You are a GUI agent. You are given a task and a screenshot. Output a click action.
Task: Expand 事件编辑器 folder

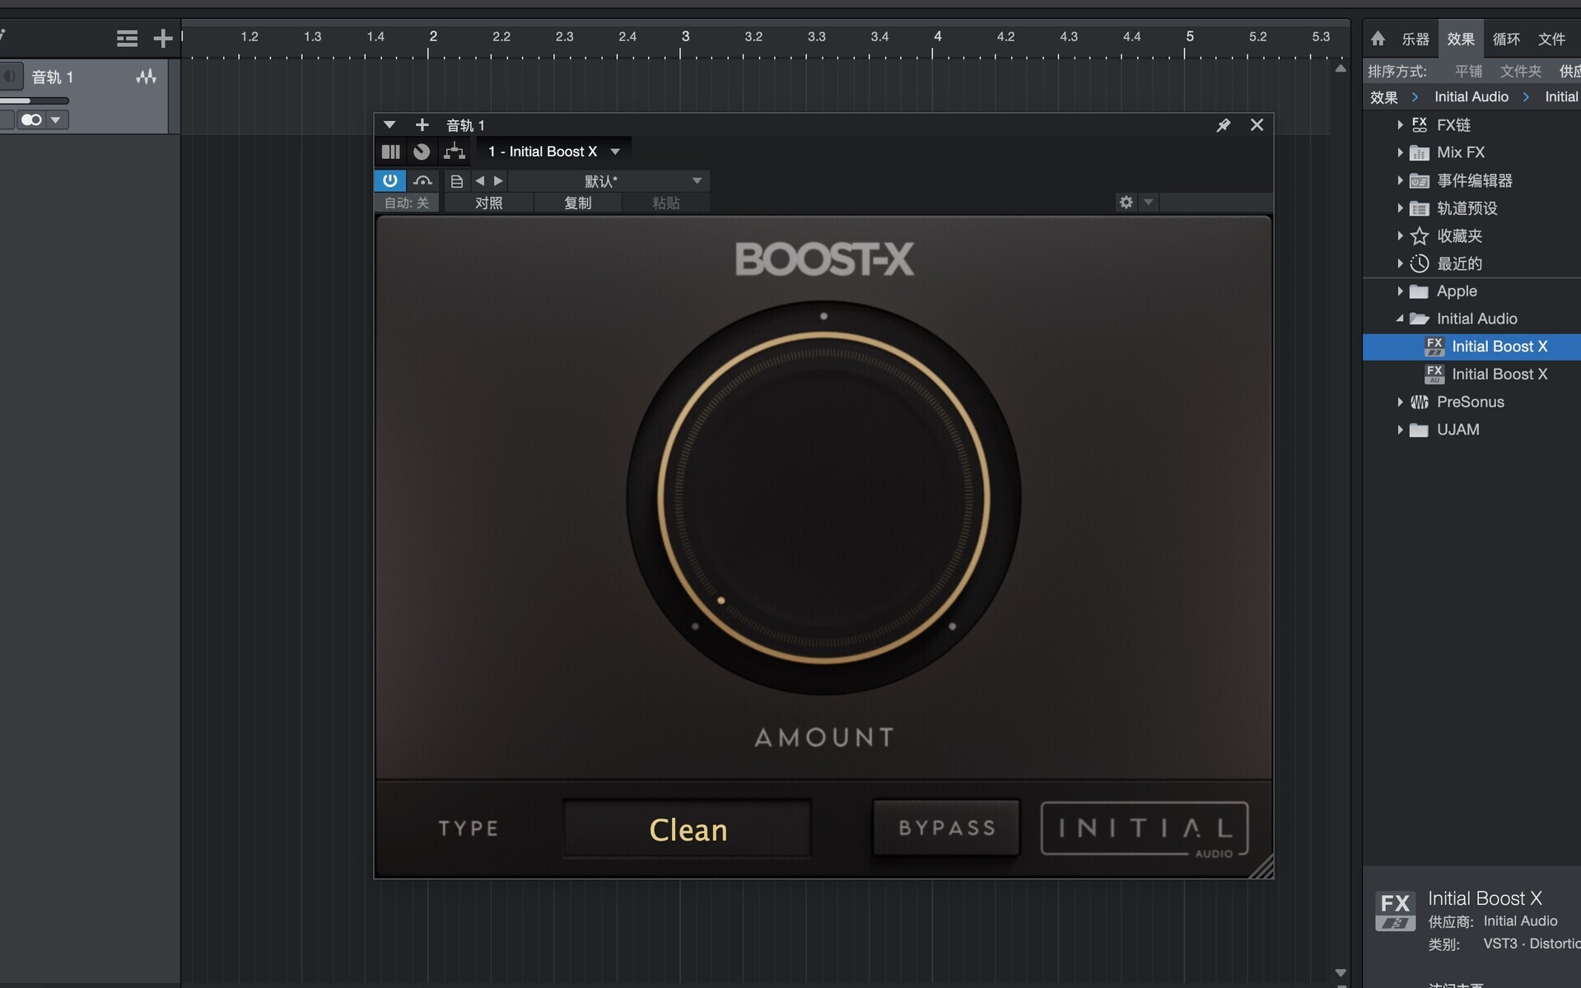tap(1400, 180)
